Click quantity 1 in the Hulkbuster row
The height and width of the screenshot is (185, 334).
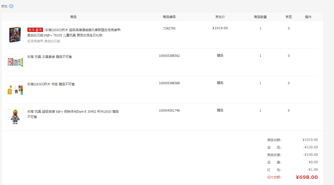tap(260, 28)
